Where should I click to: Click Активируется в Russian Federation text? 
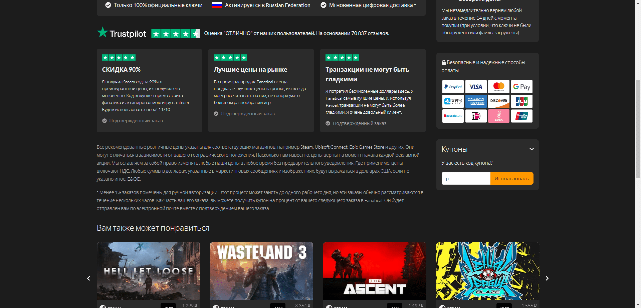(267, 5)
